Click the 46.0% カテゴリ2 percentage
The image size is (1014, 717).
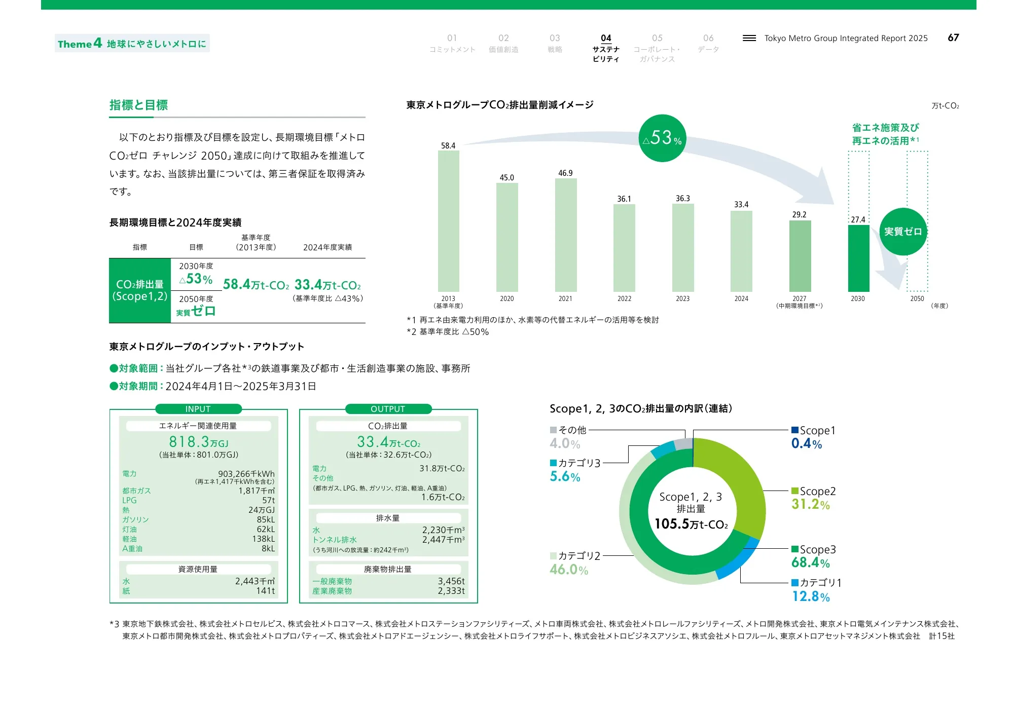pos(569,570)
